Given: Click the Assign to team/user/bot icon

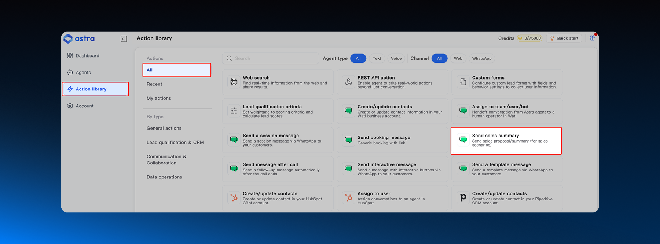Looking at the screenshot, I should pos(463,111).
